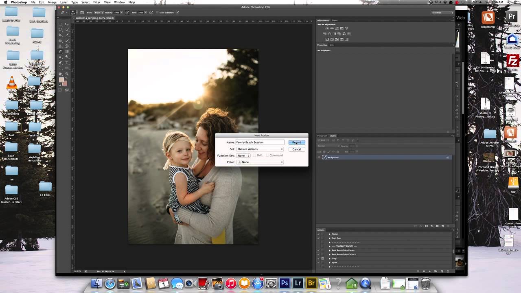Select the Lasso tool

(x=60, y=30)
